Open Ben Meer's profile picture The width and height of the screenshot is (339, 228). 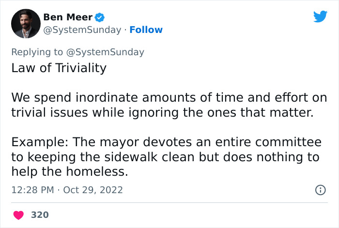click(x=26, y=24)
